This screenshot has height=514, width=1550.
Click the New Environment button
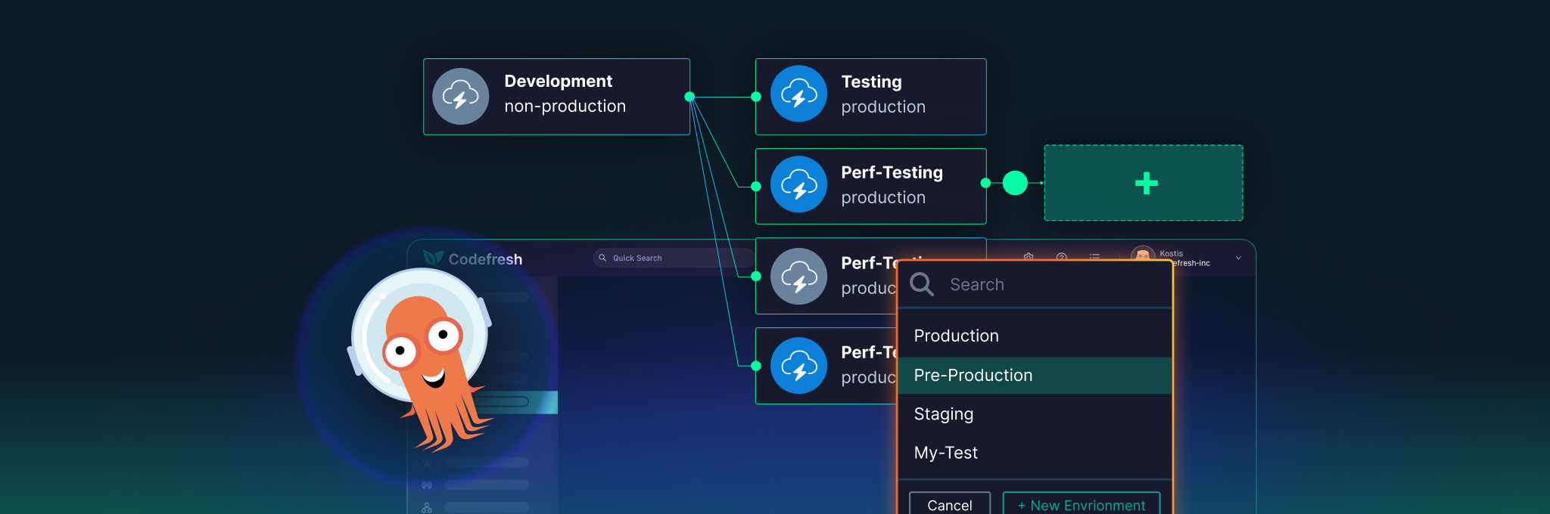(1082, 504)
